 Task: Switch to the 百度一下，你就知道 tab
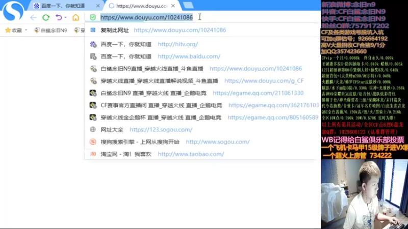(x=63, y=6)
